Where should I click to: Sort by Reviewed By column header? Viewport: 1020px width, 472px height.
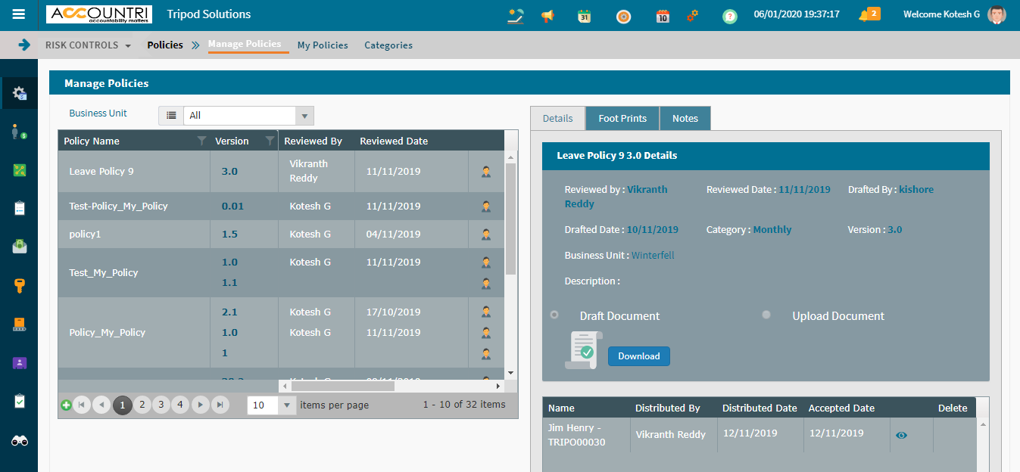pos(313,141)
